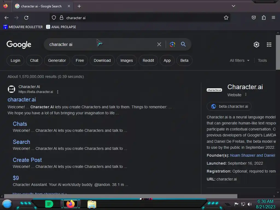View site security via the padlock icon
The width and height of the screenshot is (280, 210).
pos(62,18)
